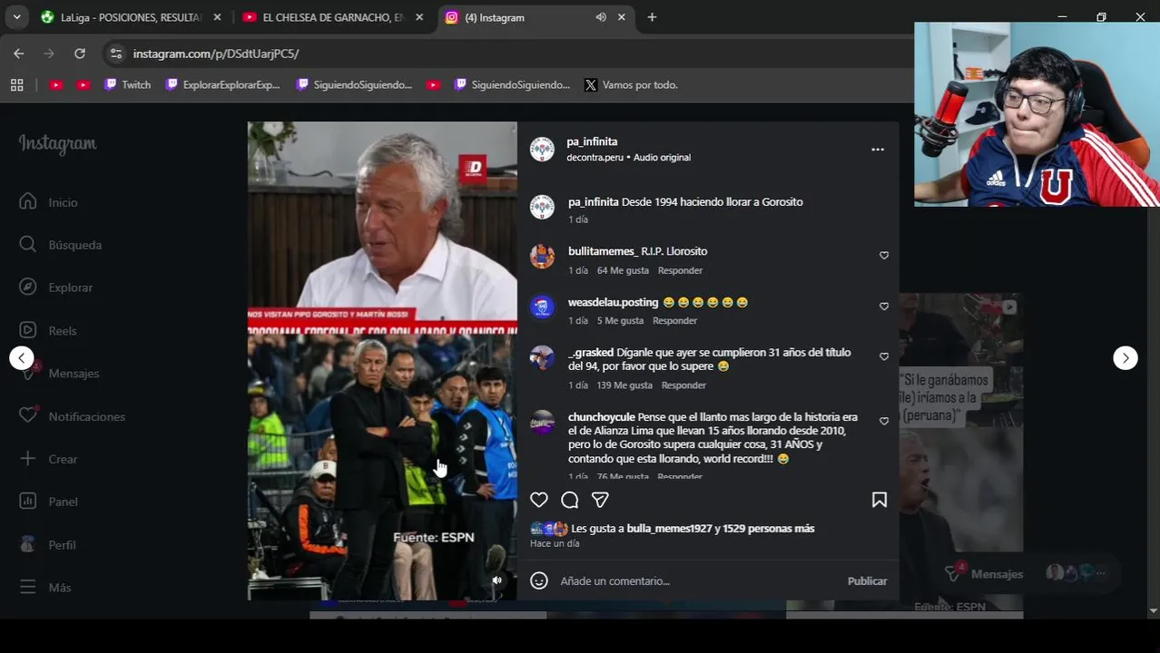View site information icon in address bar
This screenshot has width=1160, height=653.
click(x=115, y=54)
